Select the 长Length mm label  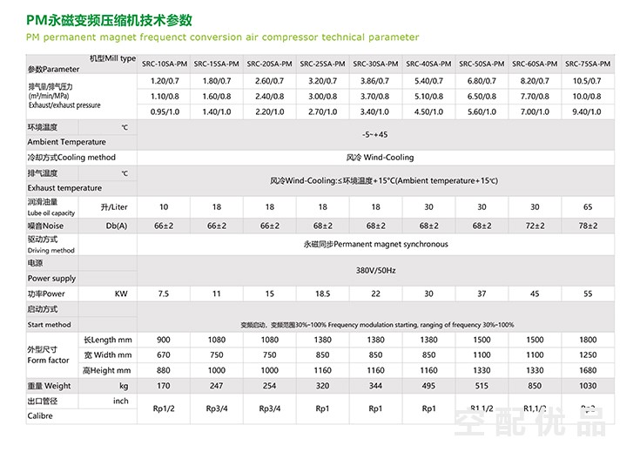click(x=108, y=340)
